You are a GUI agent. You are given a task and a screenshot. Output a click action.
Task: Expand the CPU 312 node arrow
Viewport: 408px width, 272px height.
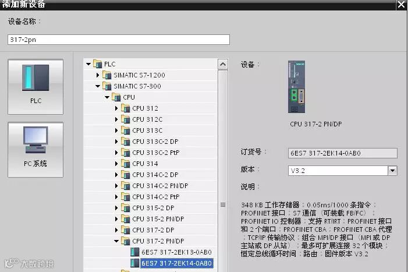pyautogui.click(x=116, y=108)
